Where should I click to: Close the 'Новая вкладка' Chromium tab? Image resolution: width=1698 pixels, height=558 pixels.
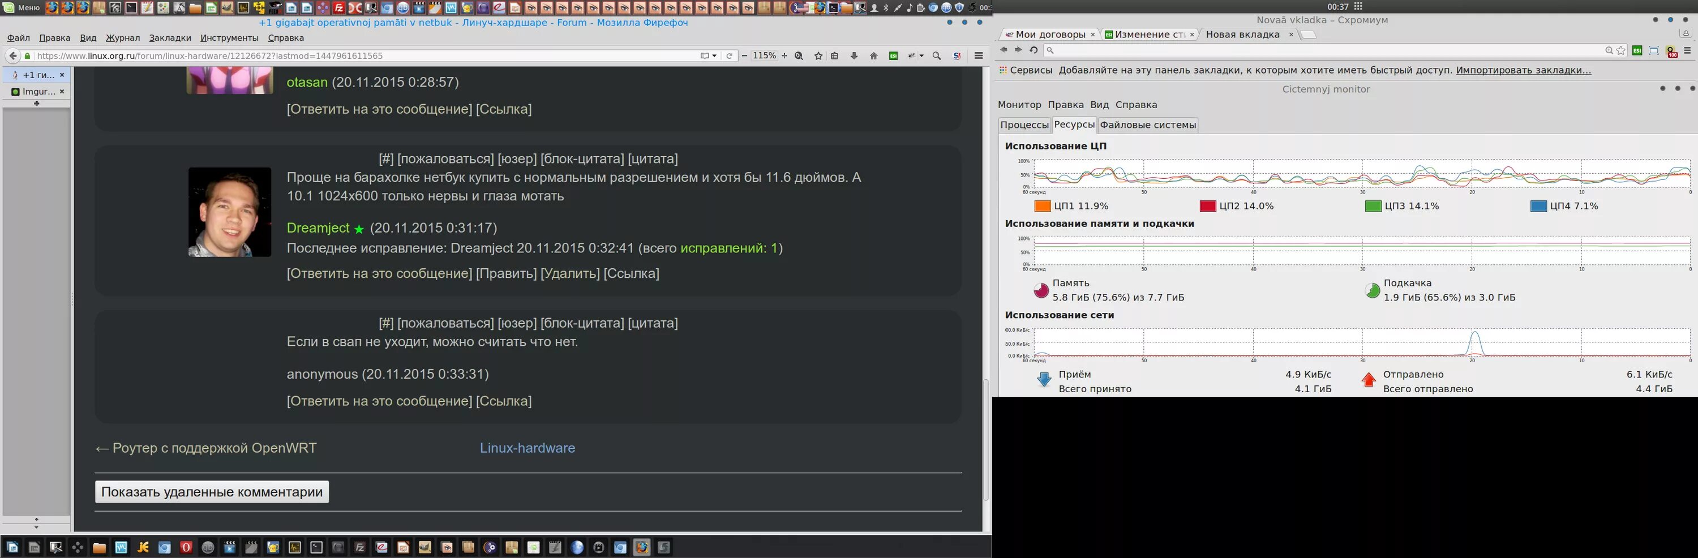point(1290,35)
